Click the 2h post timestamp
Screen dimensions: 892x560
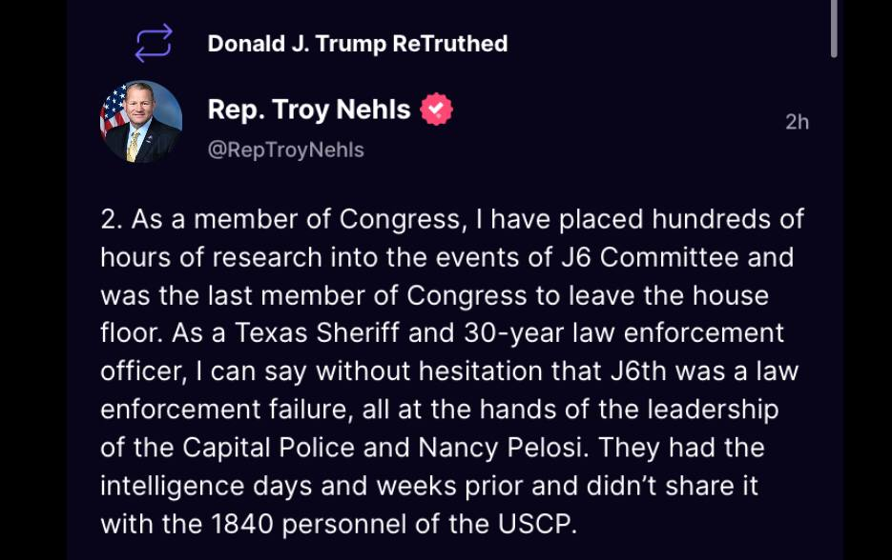point(797,122)
